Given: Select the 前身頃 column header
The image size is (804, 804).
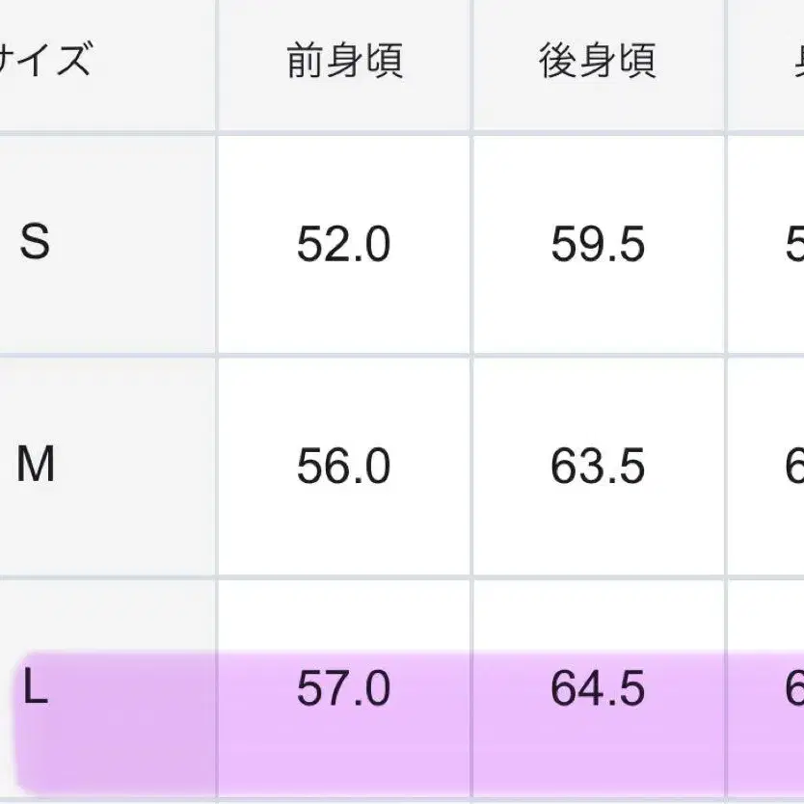Looking at the screenshot, I should 344,61.
